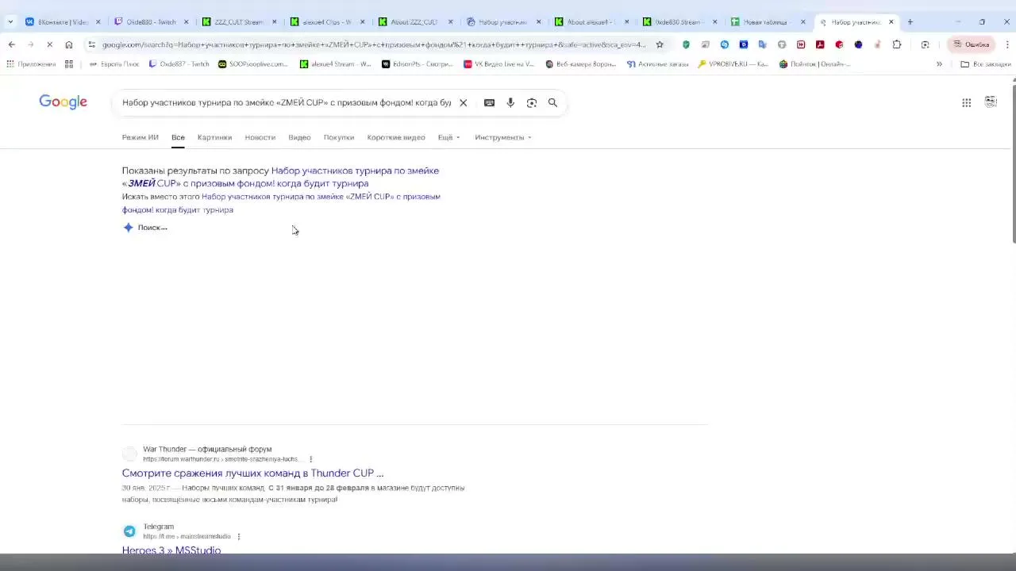Start voice search with the microphone

510,102
